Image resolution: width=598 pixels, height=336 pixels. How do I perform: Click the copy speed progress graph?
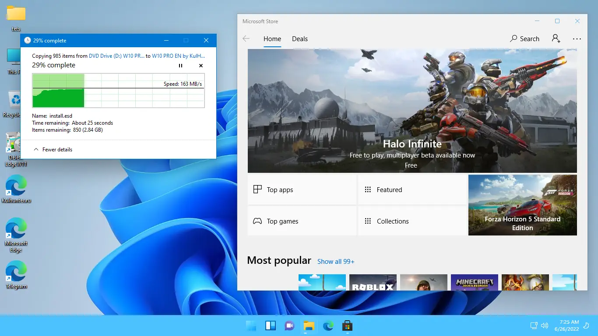click(x=118, y=91)
